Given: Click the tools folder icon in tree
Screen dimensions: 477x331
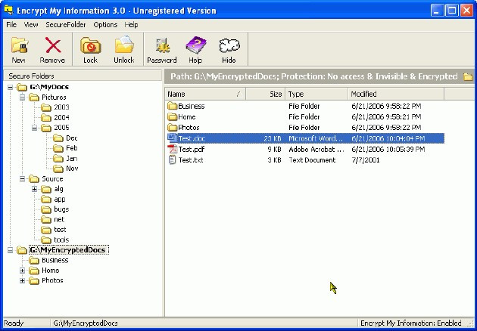Looking at the screenshot, I should pyautogui.click(x=46, y=240).
